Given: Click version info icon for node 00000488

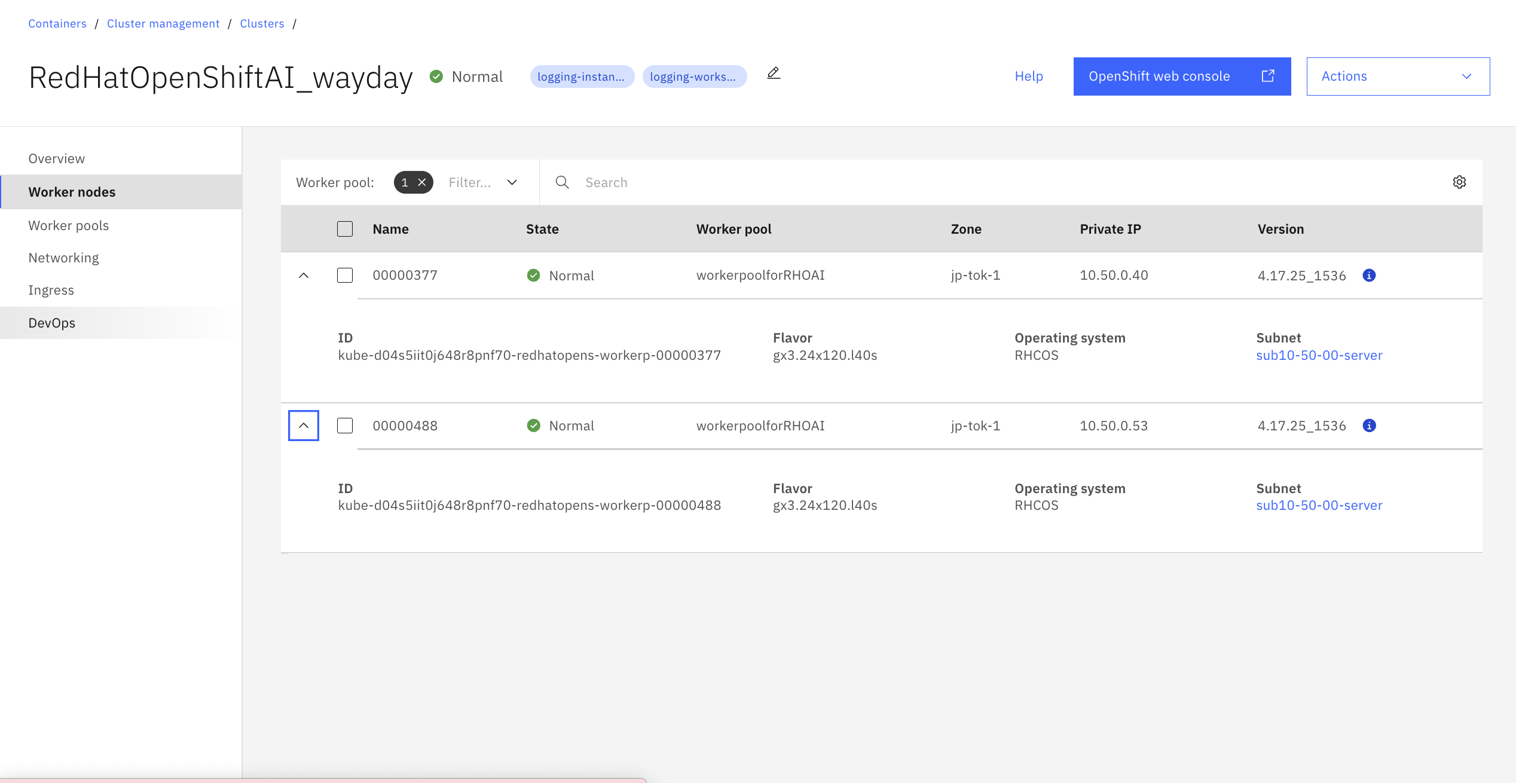Looking at the screenshot, I should [x=1369, y=426].
